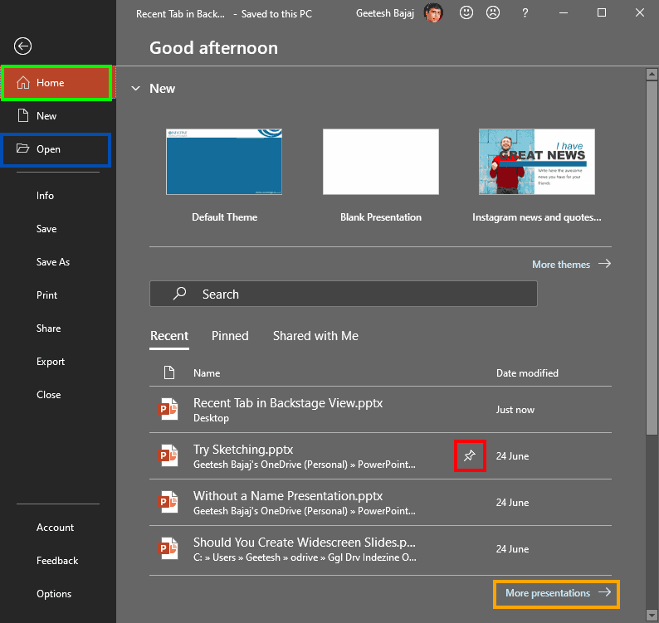This screenshot has height=623, width=659.
Task: Click the magnifying glass search icon
Action: pos(179,293)
